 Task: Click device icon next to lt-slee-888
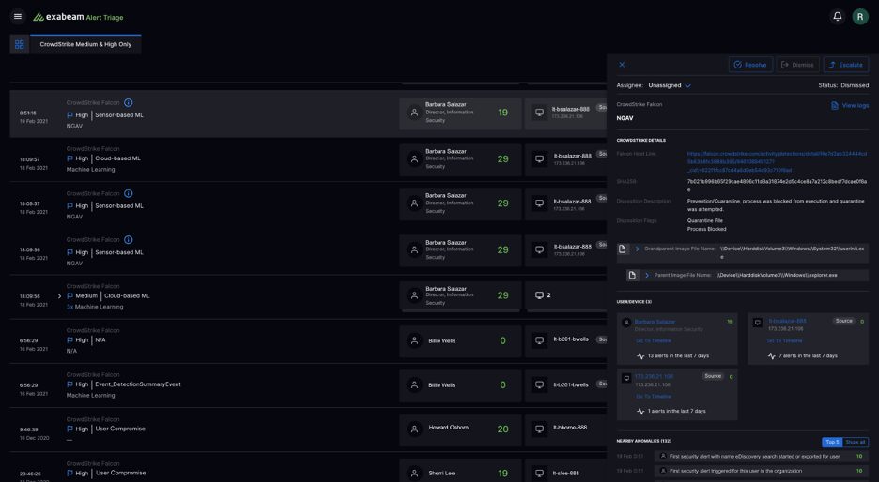[x=539, y=474]
